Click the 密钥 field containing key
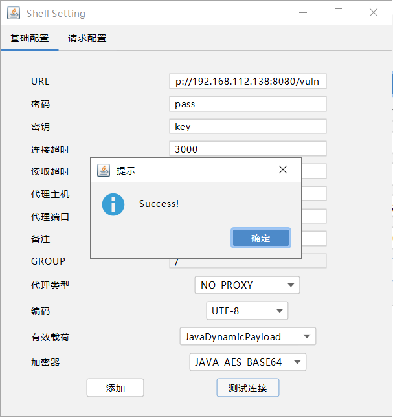Viewport: 393px width, 418px height. pyautogui.click(x=247, y=127)
